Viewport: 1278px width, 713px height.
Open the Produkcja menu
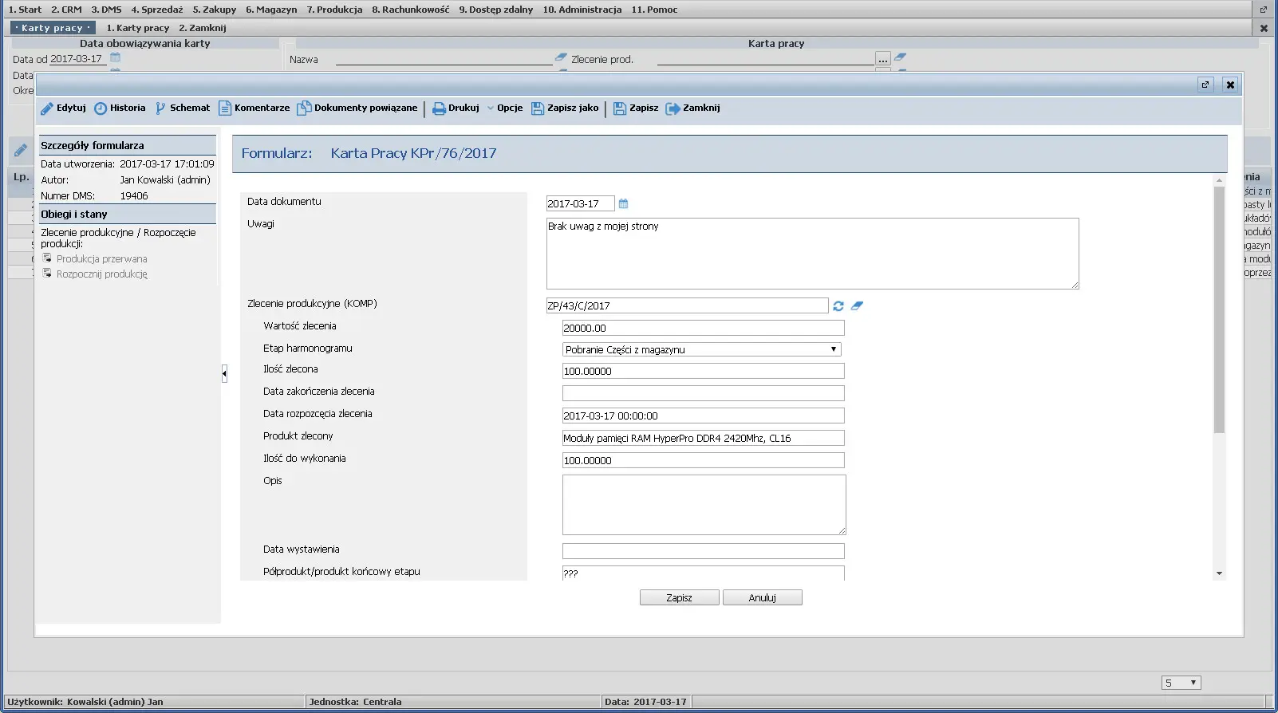(334, 10)
